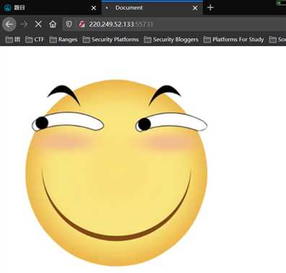The width and height of the screenshot is (286, 273).
Task: Open the tracking protection shield icon
Action: click(69, 24)
